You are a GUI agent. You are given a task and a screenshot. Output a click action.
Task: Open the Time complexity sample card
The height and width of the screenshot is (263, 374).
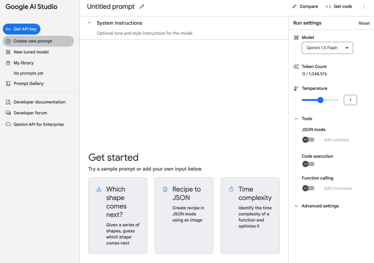250,215
